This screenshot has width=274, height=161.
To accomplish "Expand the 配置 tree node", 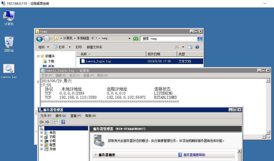I will click(x=42, y=145).
